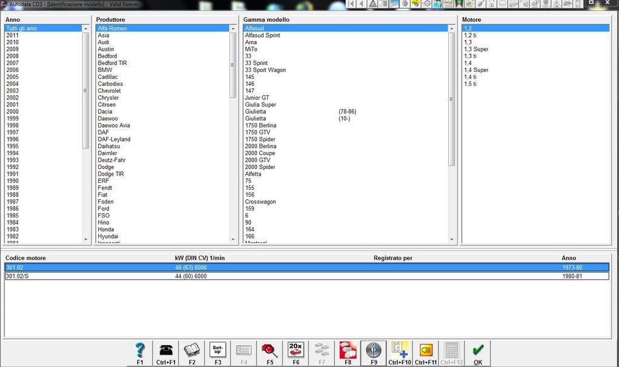Select MiTo in Gamma modello

[x=346, y=49]
